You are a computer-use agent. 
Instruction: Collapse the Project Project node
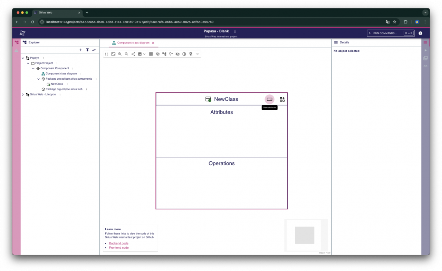click(x=28, y=63)
